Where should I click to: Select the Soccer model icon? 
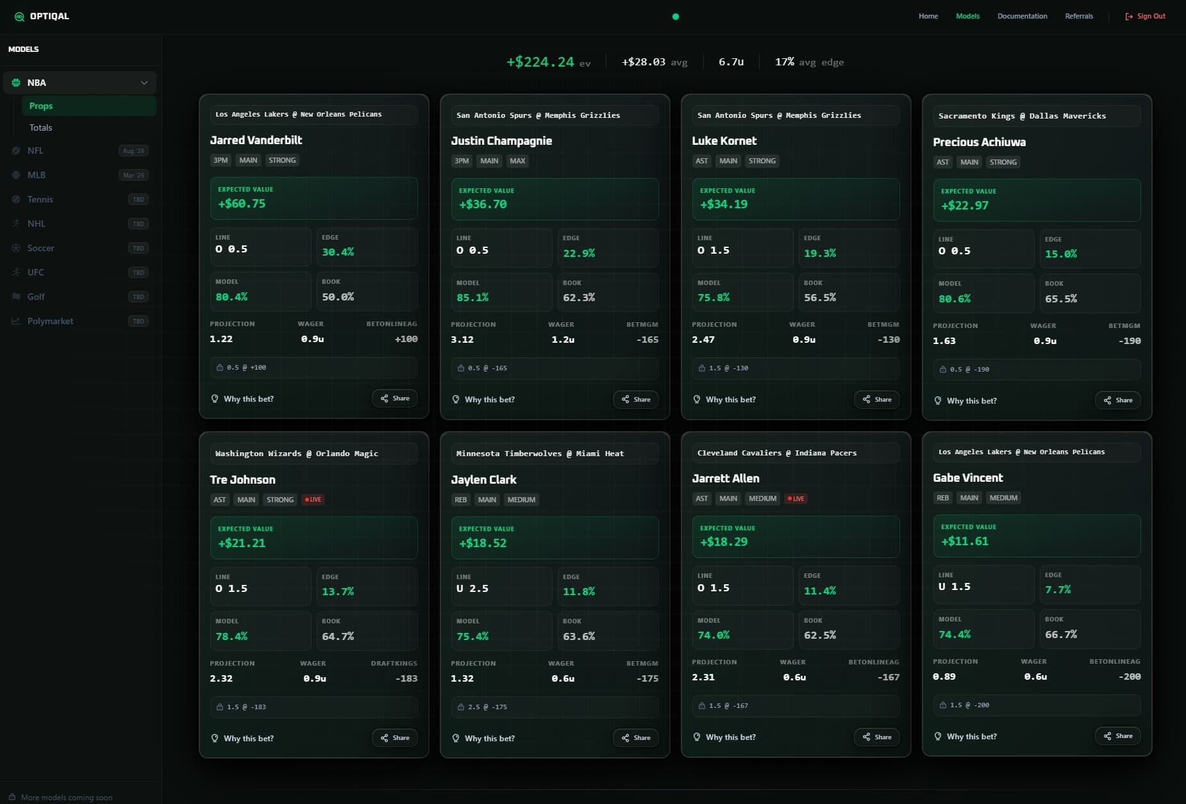click(16, 248)
